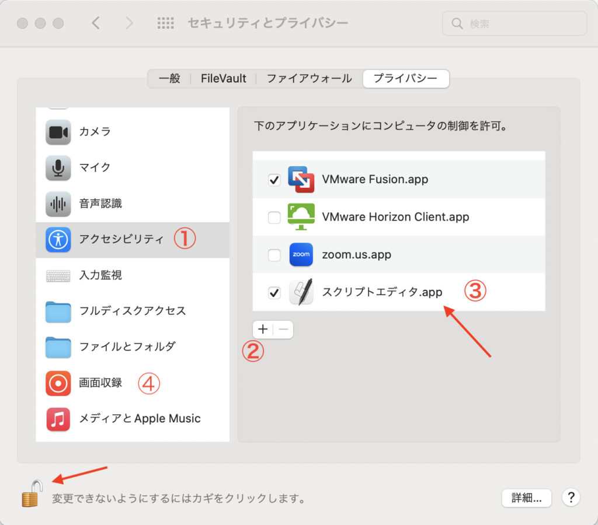This screenshot has width=598, height=525.
Task: Show all preferences via grid icon
Action: [x=166, y=23]
